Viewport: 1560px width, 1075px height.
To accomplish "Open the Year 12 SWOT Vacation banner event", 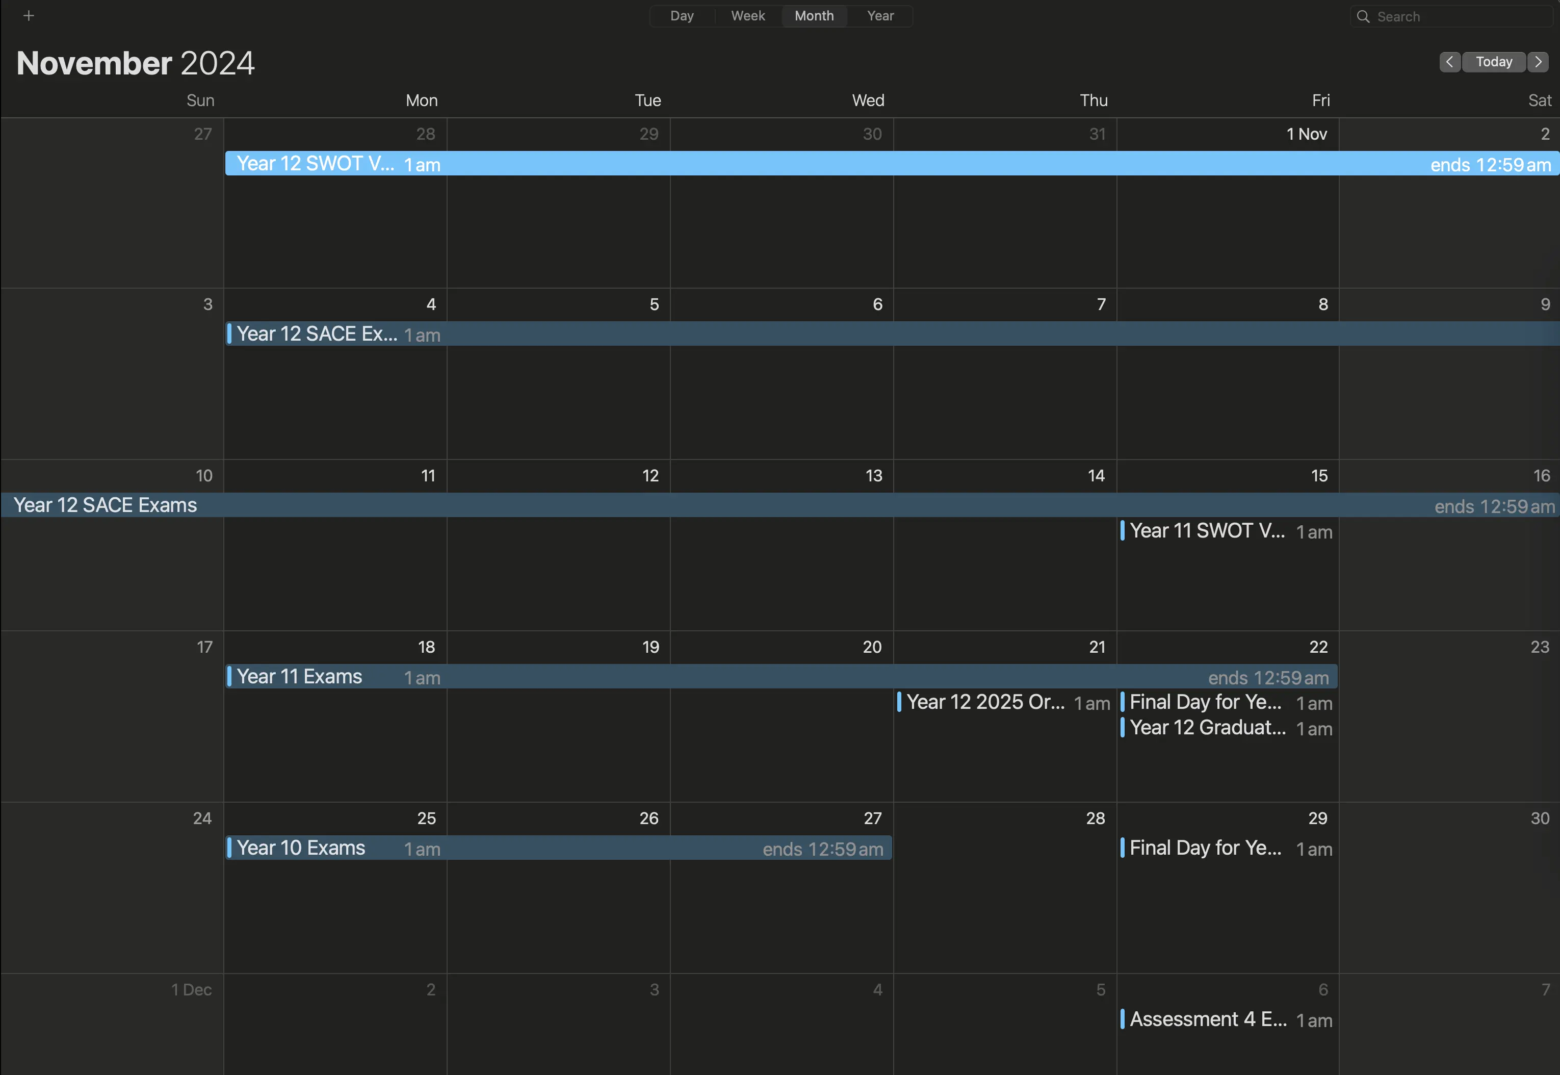I will pos(317,163).
